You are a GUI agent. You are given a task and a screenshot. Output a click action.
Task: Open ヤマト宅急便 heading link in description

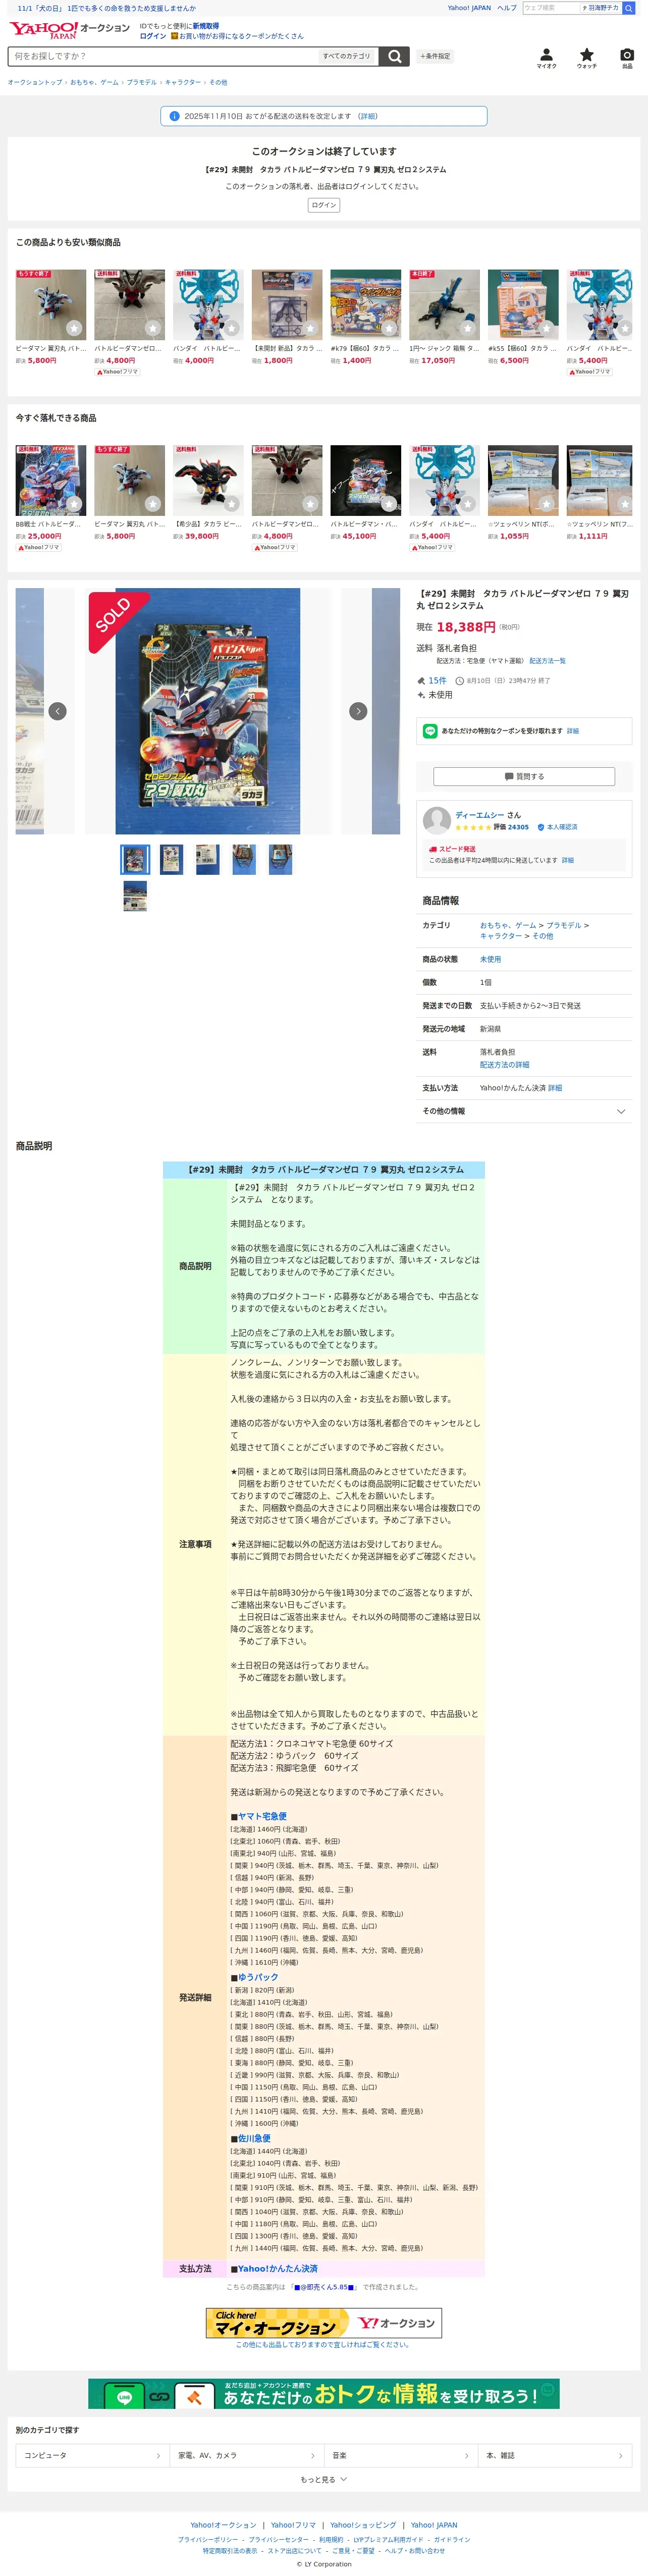click(262, 1816)
